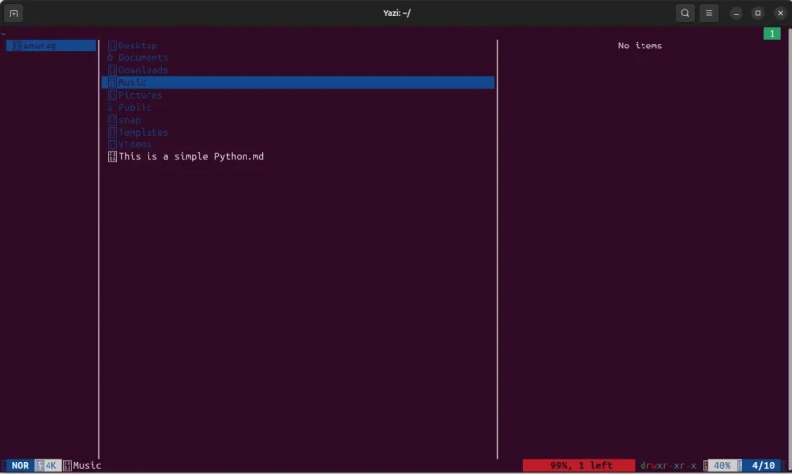
Task: Click the folder icon beside Desktop
Action: coord(112,46)
